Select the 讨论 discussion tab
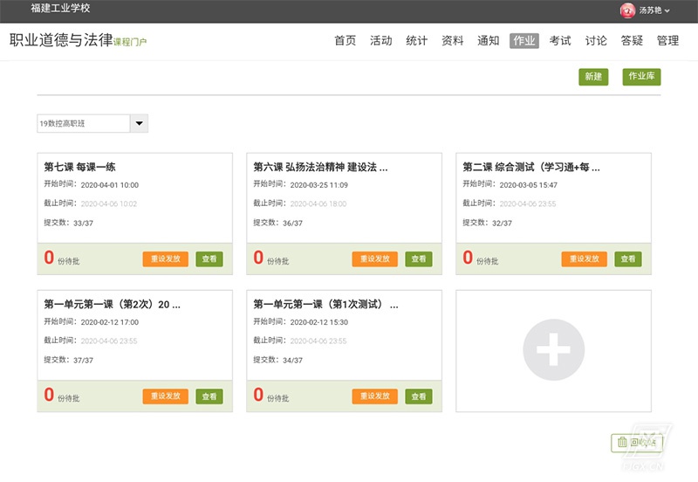The height and width of the screenshot is (482, 698). click(596, 40)
